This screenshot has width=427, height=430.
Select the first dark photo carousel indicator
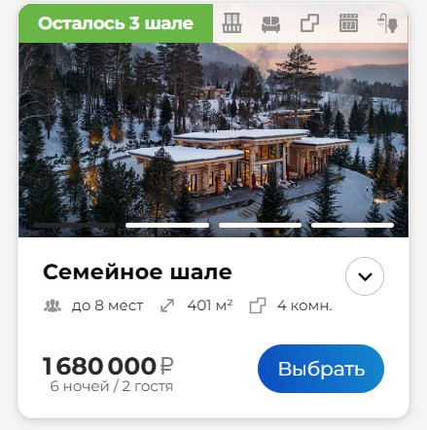point(74,225)
